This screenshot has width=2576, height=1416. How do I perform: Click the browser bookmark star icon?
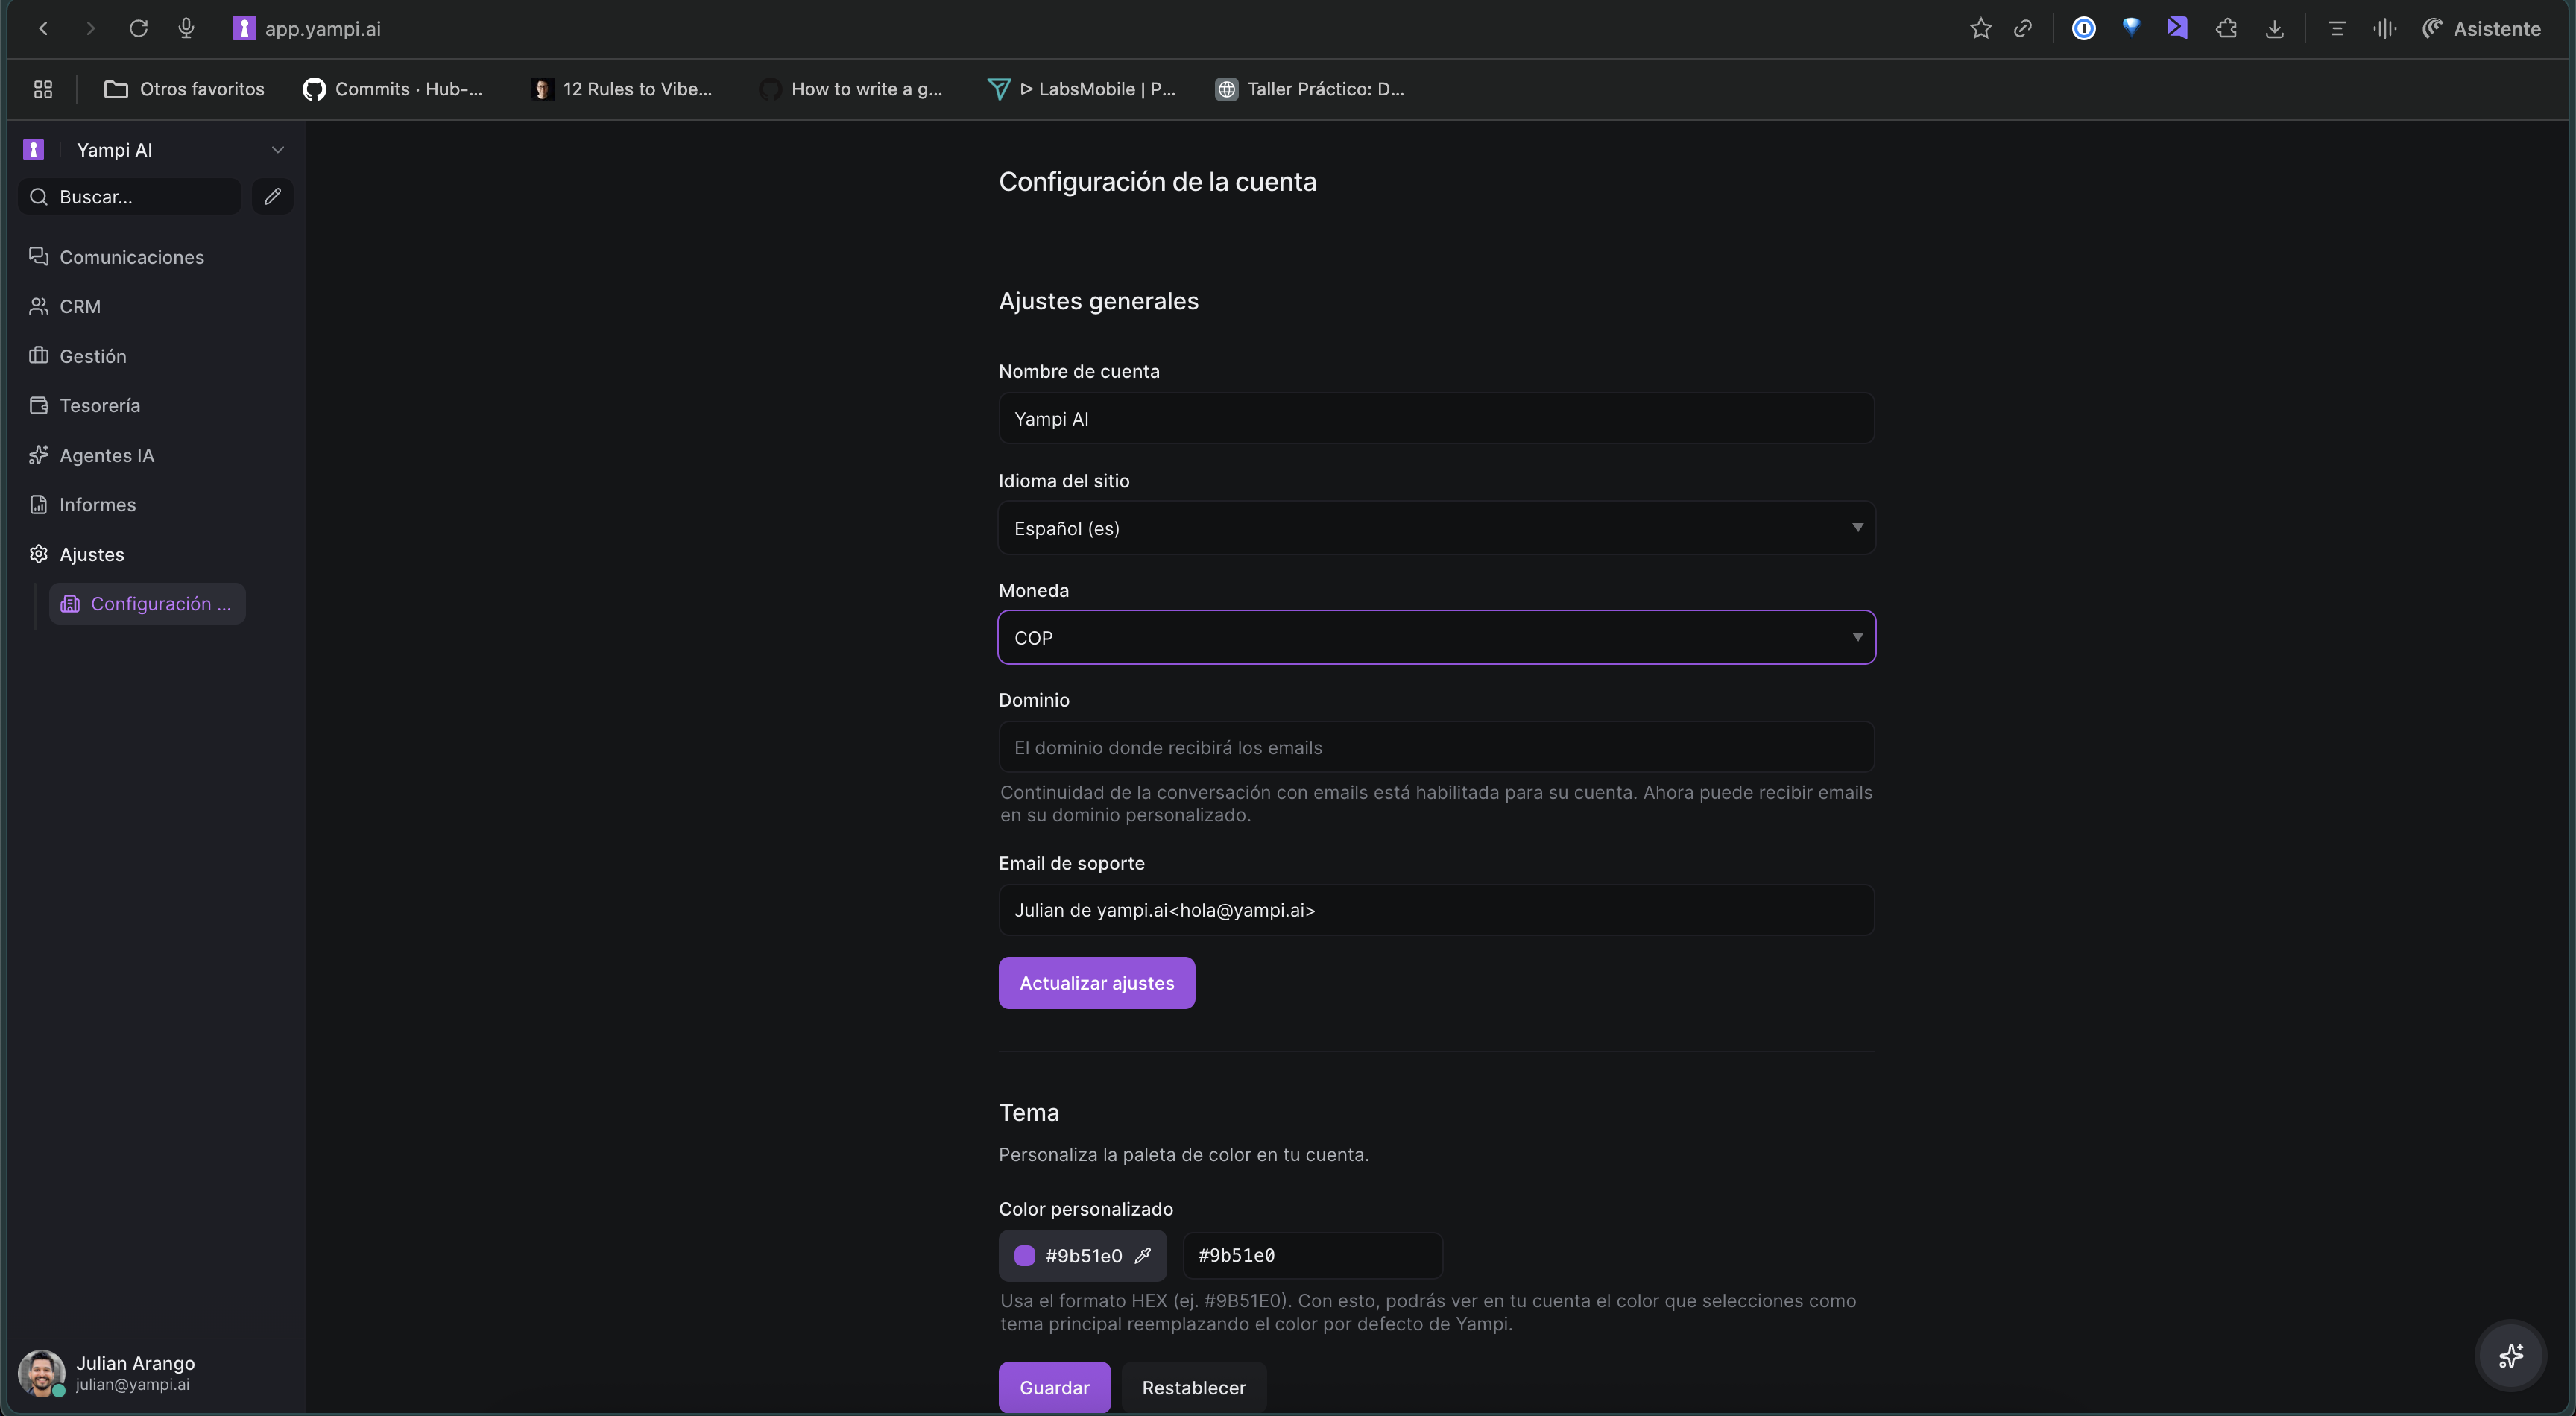1980,29
